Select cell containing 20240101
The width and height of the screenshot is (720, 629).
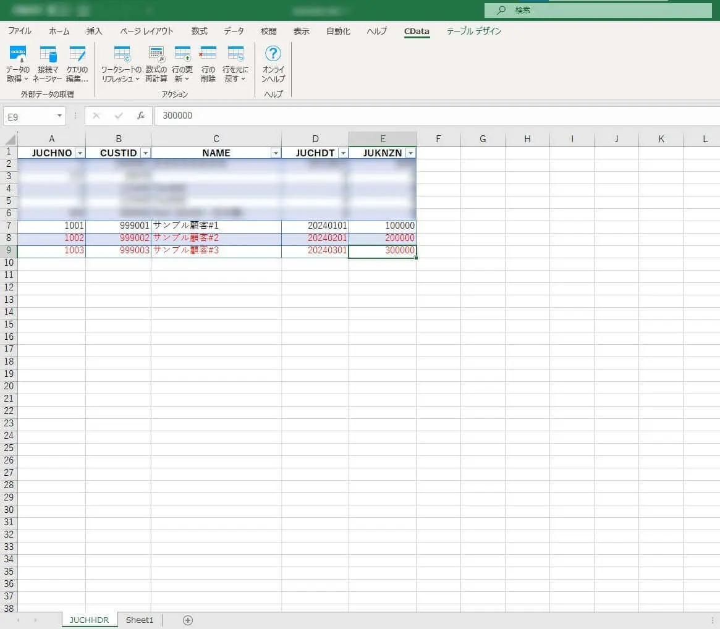coord(315,226)
